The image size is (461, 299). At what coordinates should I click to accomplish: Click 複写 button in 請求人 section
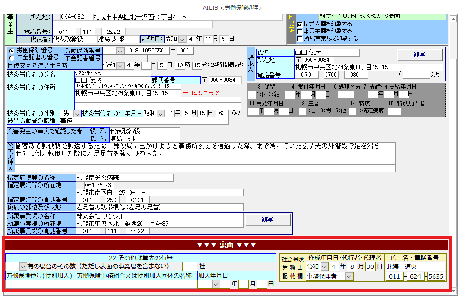click(x=420, y=54)
